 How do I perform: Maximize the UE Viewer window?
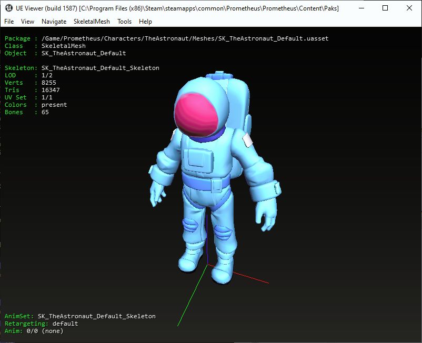385,8
